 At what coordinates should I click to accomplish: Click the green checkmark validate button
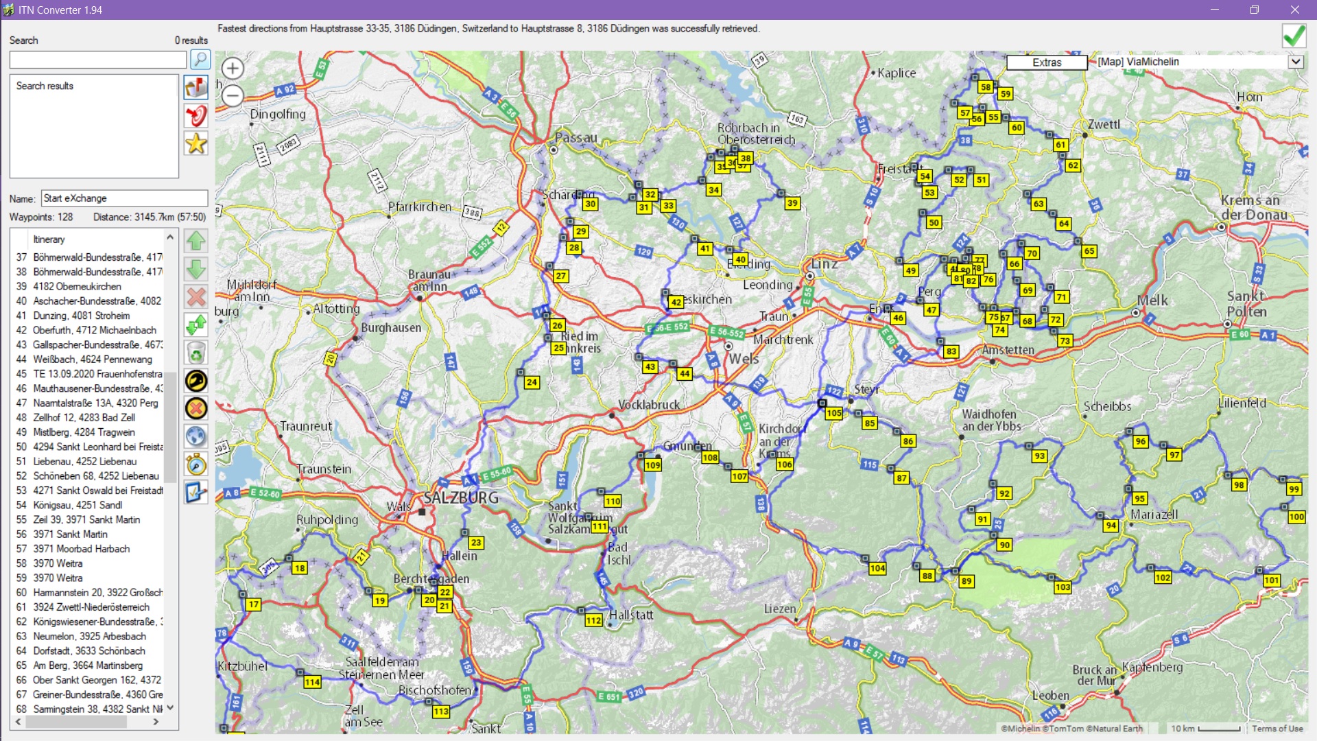coord(1294,36)
